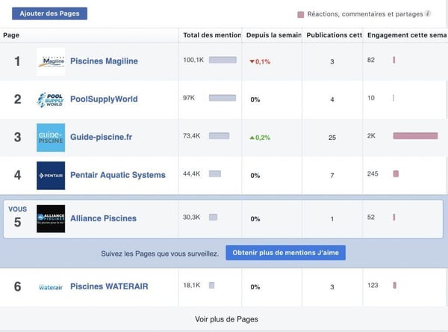
Task: Click the info icon beside Réactions legend
Action: 428,13
